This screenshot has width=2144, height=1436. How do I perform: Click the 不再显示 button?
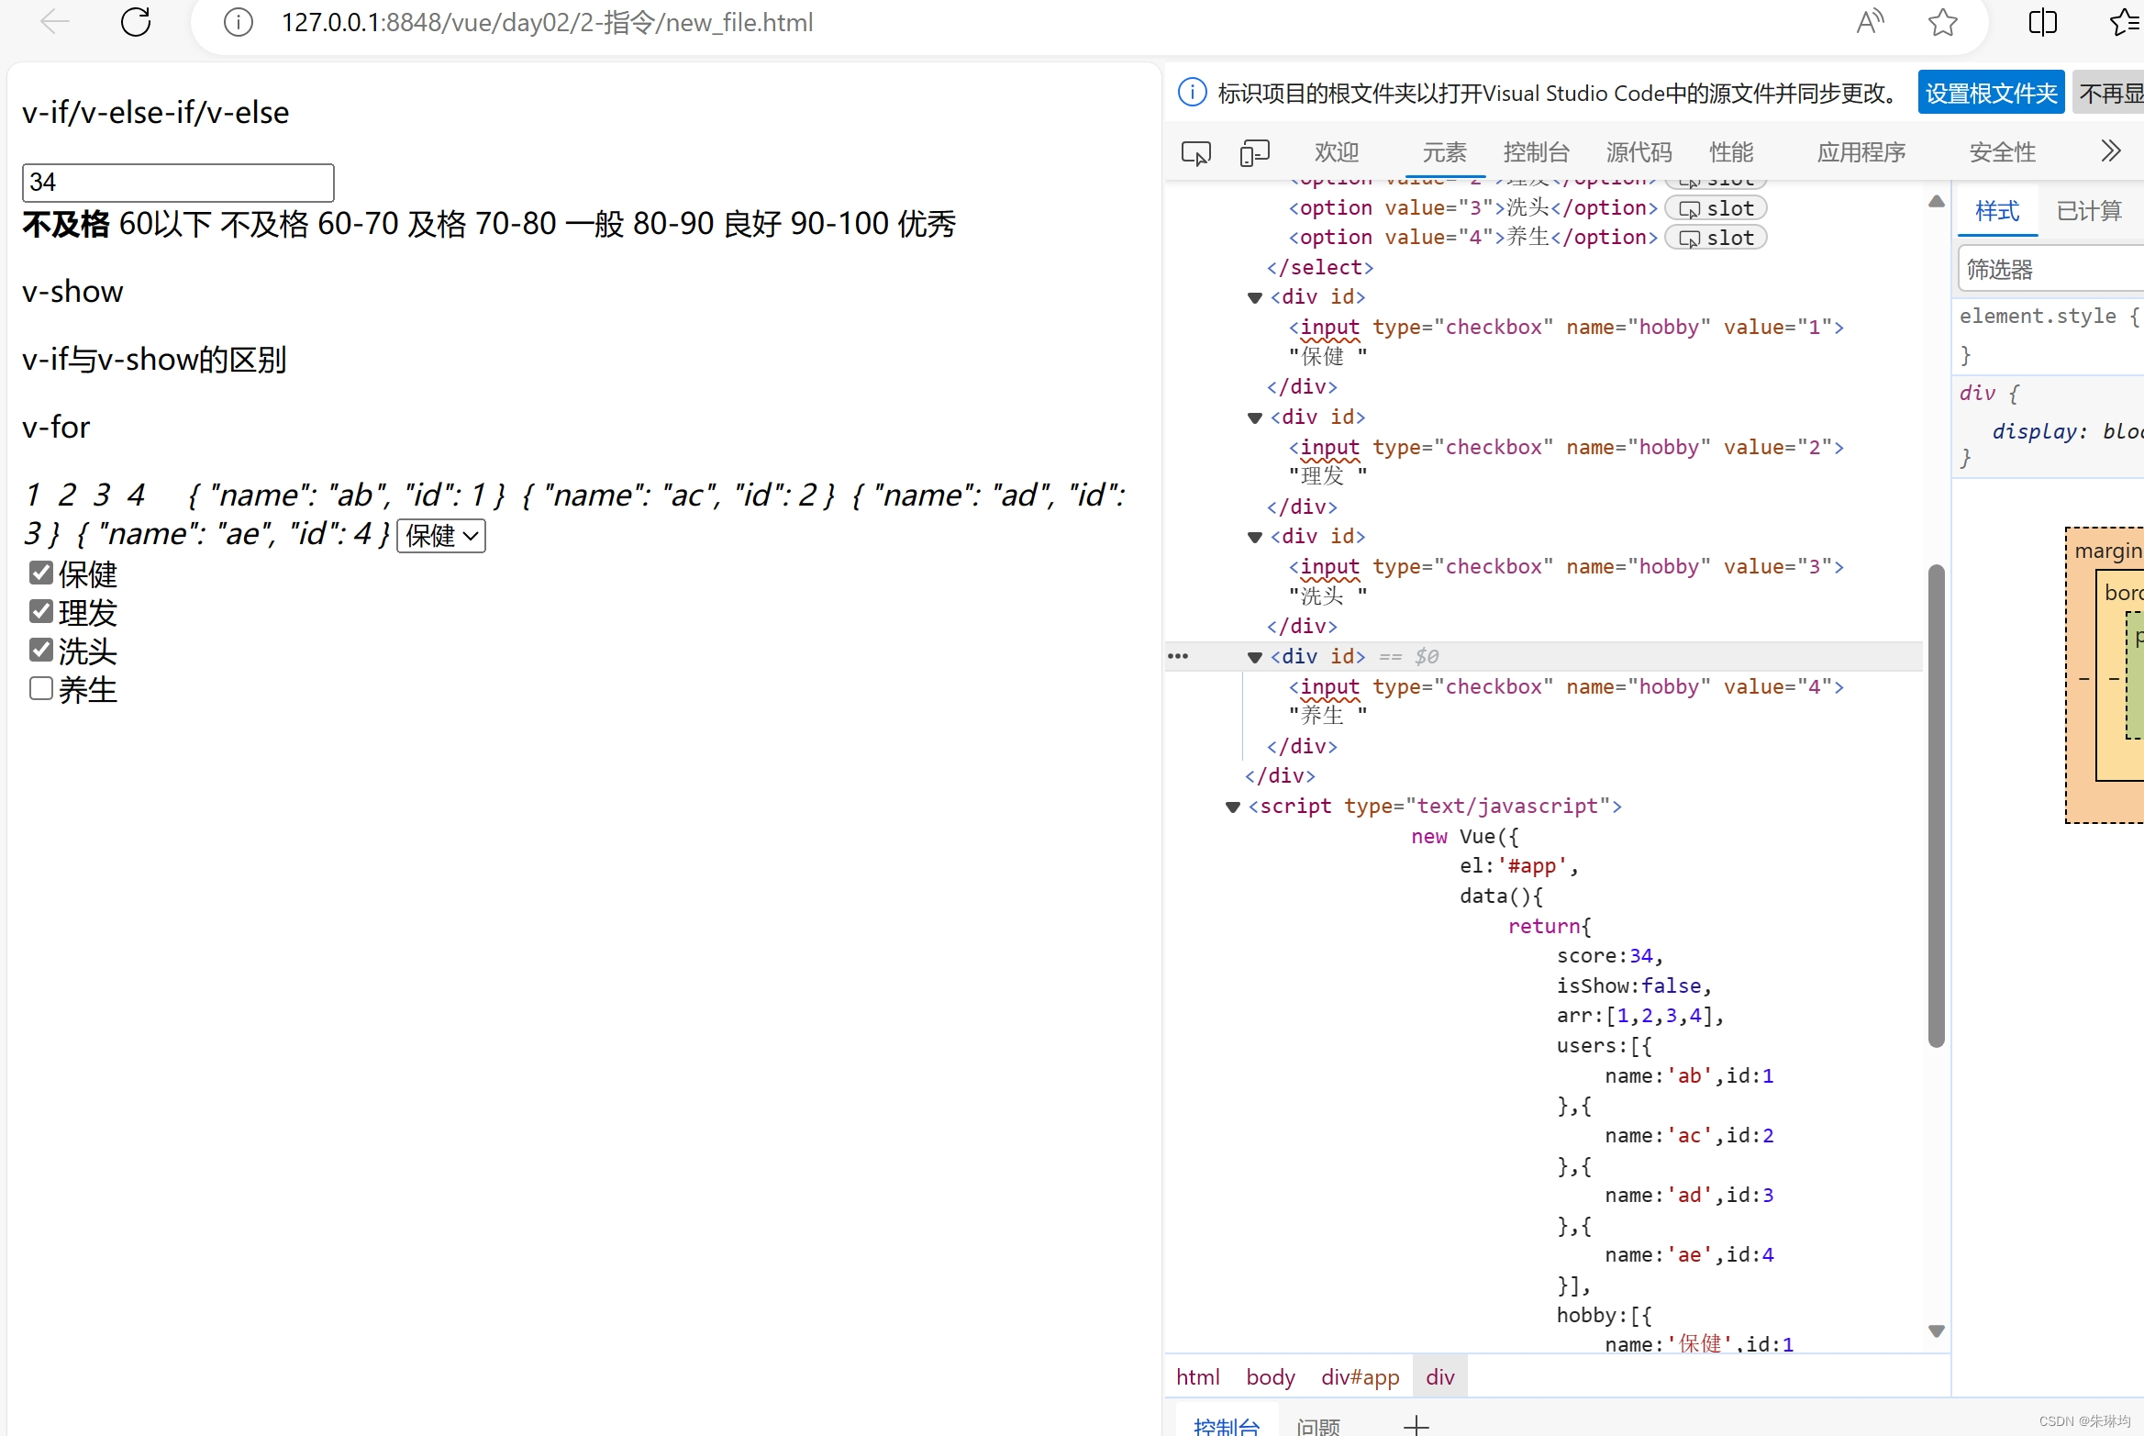[x=2108, y=93]
